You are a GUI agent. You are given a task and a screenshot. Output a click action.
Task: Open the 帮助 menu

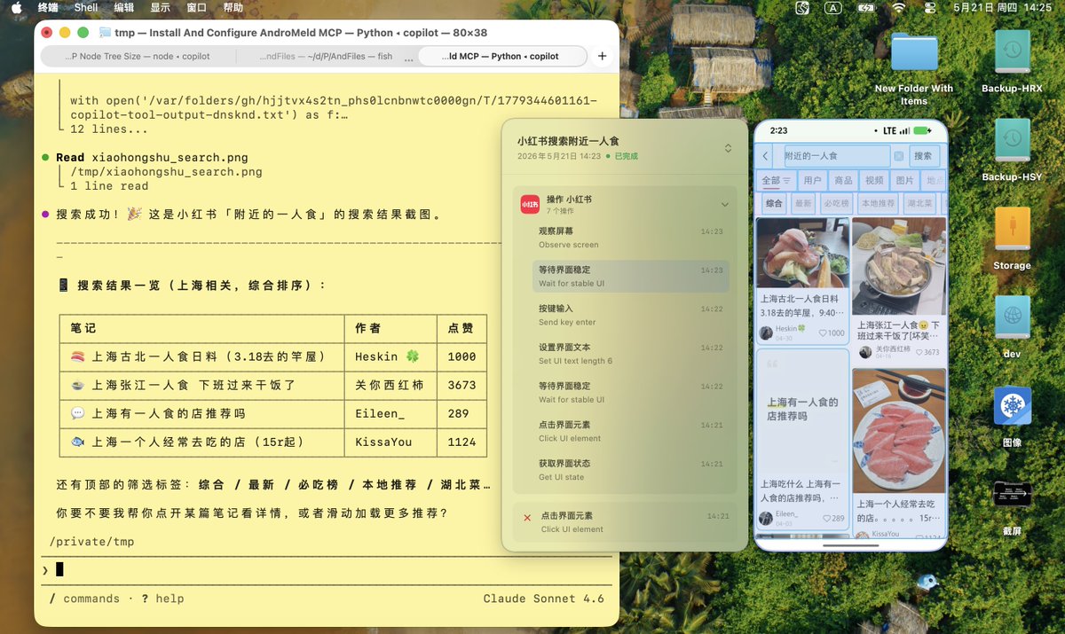pos(233,7)
